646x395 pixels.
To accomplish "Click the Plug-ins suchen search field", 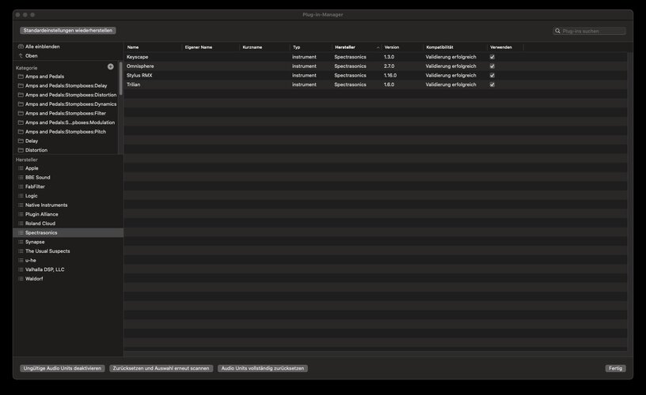I will [x=589, y=31].
